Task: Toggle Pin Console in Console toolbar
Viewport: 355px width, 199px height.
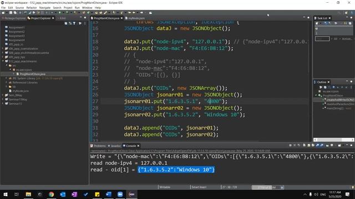Action: 327,145
